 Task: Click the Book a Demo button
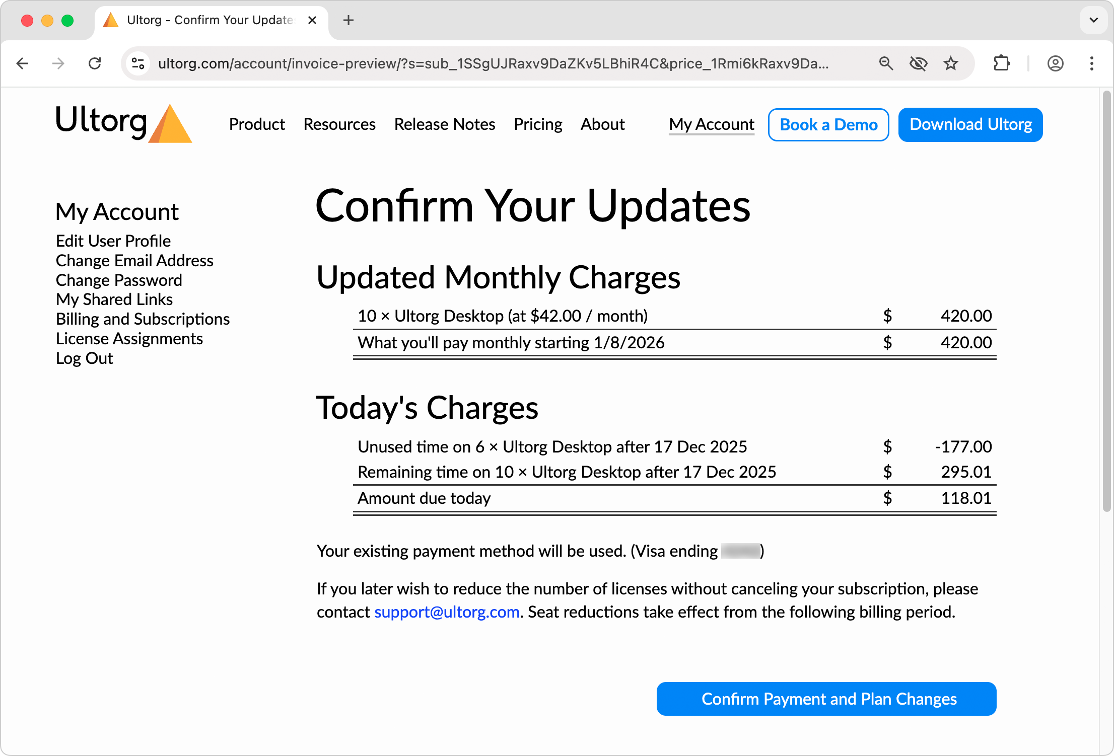[828, 124]
